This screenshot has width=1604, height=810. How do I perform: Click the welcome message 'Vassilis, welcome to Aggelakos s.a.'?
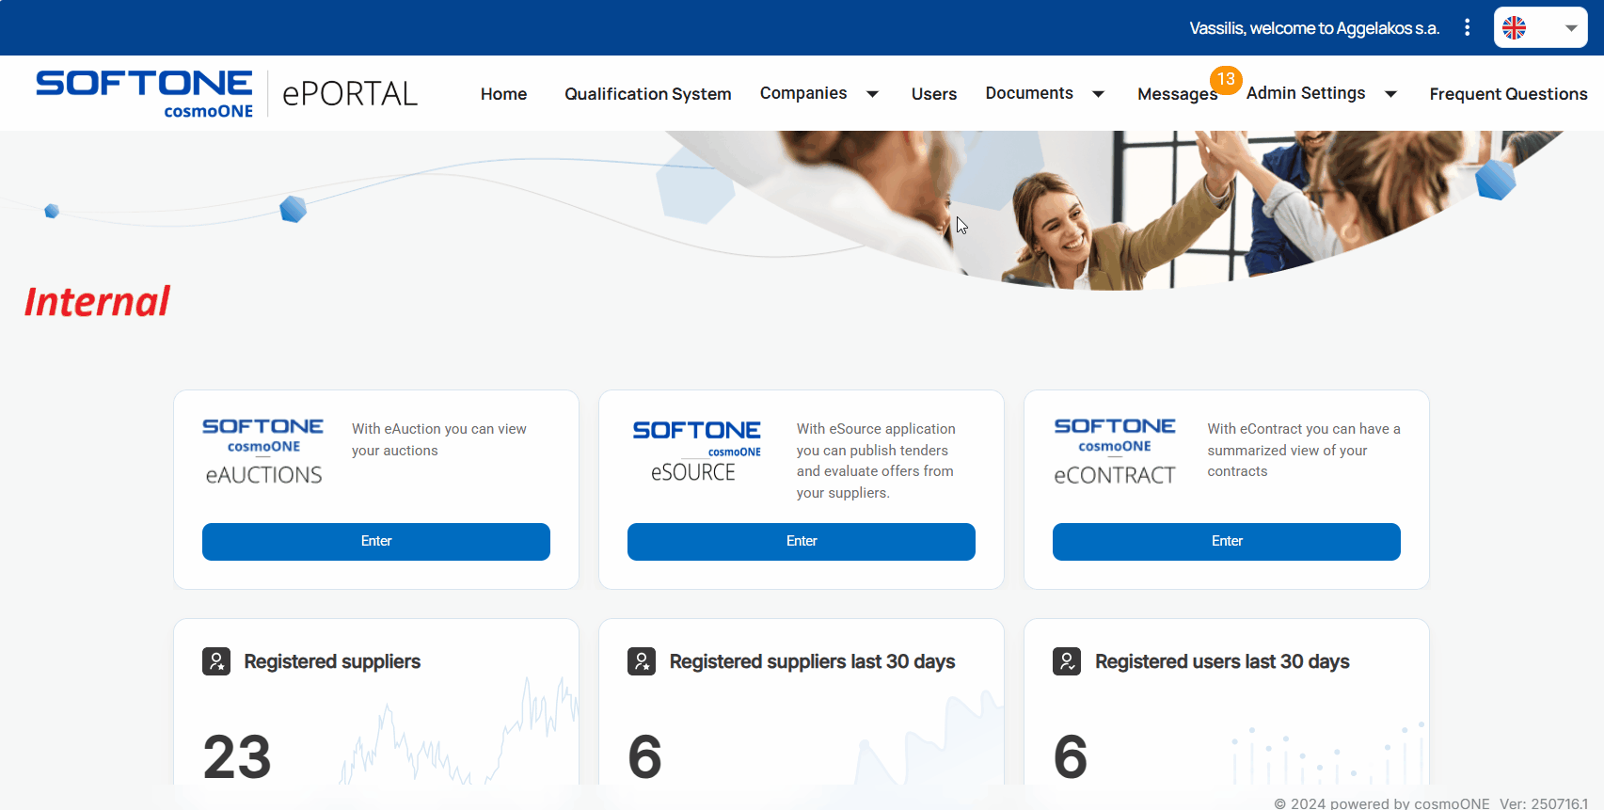point(1314,28)
